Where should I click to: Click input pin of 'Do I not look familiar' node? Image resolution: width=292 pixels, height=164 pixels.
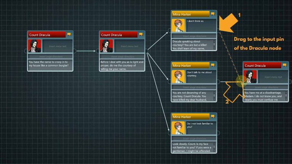[x=170, y=133]
